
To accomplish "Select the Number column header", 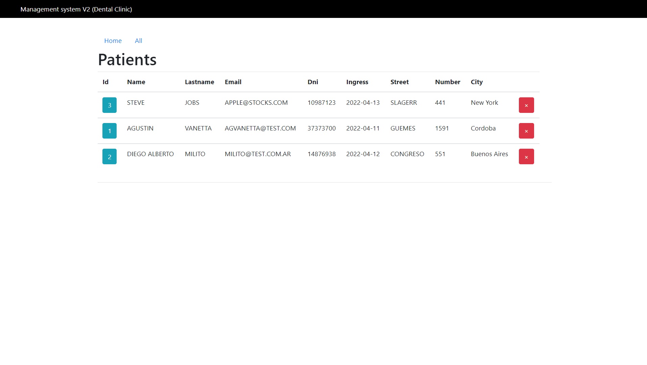I will coord(448,82).
